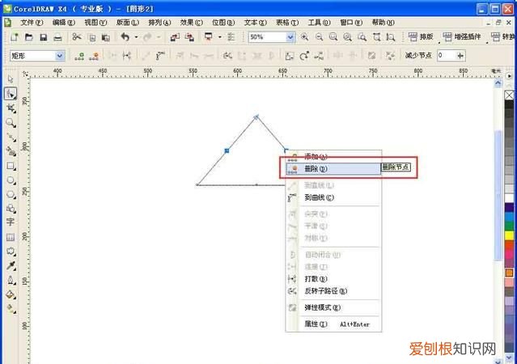The width and height of the screenshot is (517, 364).
Task: Select the Shape tool in toolbox
Action: 11,94
